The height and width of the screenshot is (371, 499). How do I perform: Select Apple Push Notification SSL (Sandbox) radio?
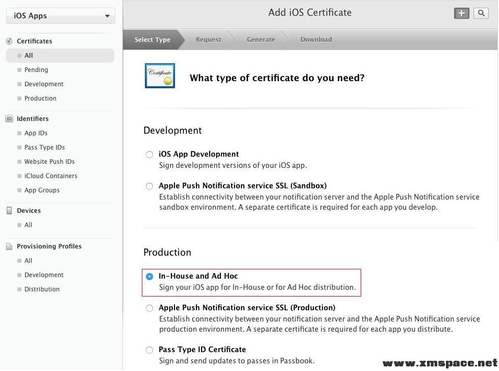(x=149, y=186)
